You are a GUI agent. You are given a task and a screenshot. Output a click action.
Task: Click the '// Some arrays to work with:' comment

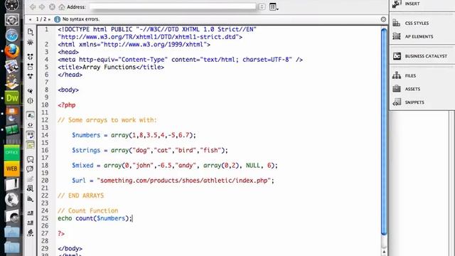click(x=107, y=120)
